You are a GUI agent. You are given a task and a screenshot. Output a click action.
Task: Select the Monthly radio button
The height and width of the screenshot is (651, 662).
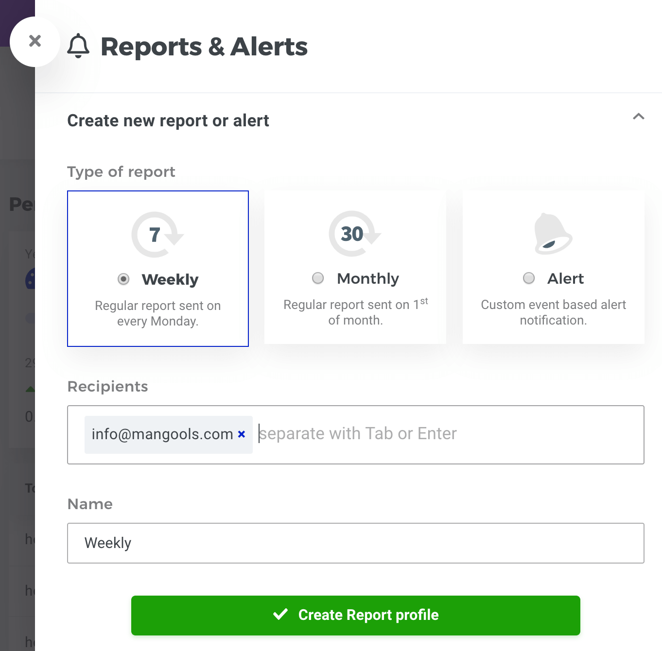(x=318, y=278)
